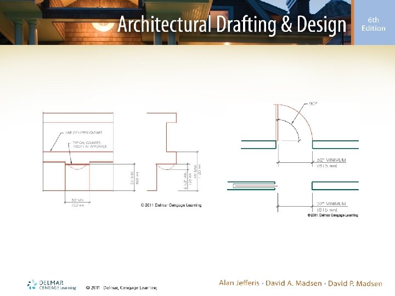Click the copyright under the door diagrams

(x=332, y=215)
